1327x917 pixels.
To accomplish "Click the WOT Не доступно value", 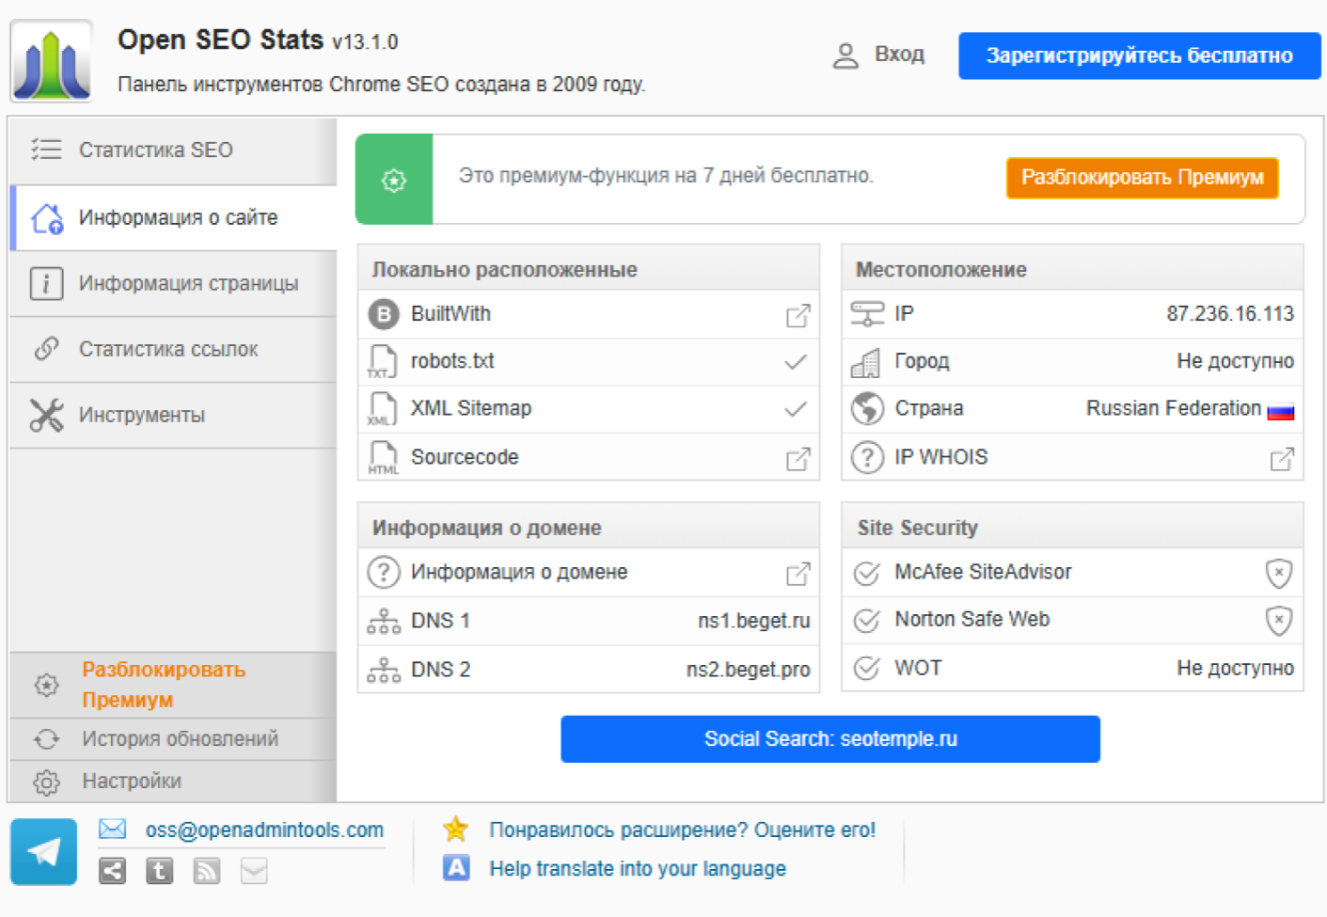I will coord(1235,669).
